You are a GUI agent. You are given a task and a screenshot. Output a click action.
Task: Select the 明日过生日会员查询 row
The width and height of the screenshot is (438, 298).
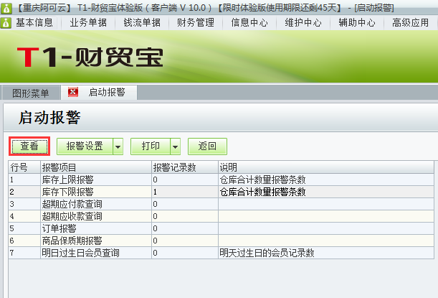point(221,253)
